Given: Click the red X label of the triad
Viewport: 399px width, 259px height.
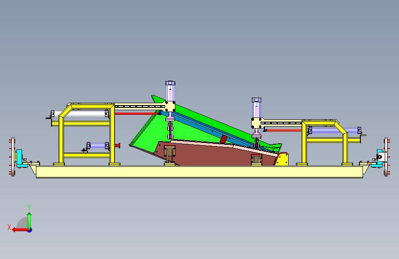Looking at the screenshot, I should pyautogui.click(x=9, y=227).
